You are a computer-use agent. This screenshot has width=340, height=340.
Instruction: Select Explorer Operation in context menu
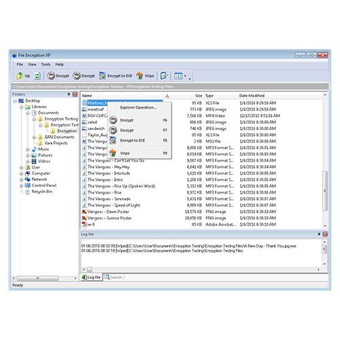point(138,107)
